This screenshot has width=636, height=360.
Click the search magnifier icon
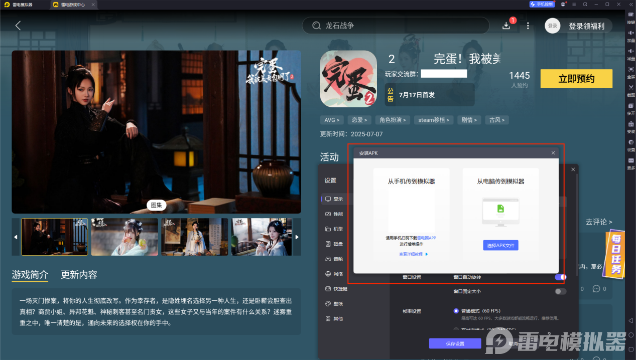point(316,26)
